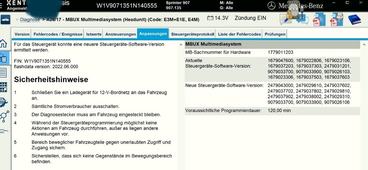Click the A26/17 MBUX Multimediasystem breadcrumb title
The height and width of the screenshot is (170, 368).
(x=123, y=20)
